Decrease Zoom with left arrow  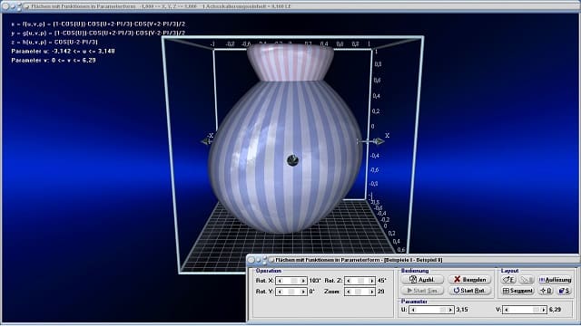(349, 292)
